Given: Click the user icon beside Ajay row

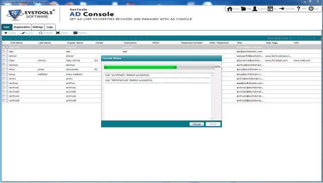Looking at the screenshot, I should click(x=7, y=60).
